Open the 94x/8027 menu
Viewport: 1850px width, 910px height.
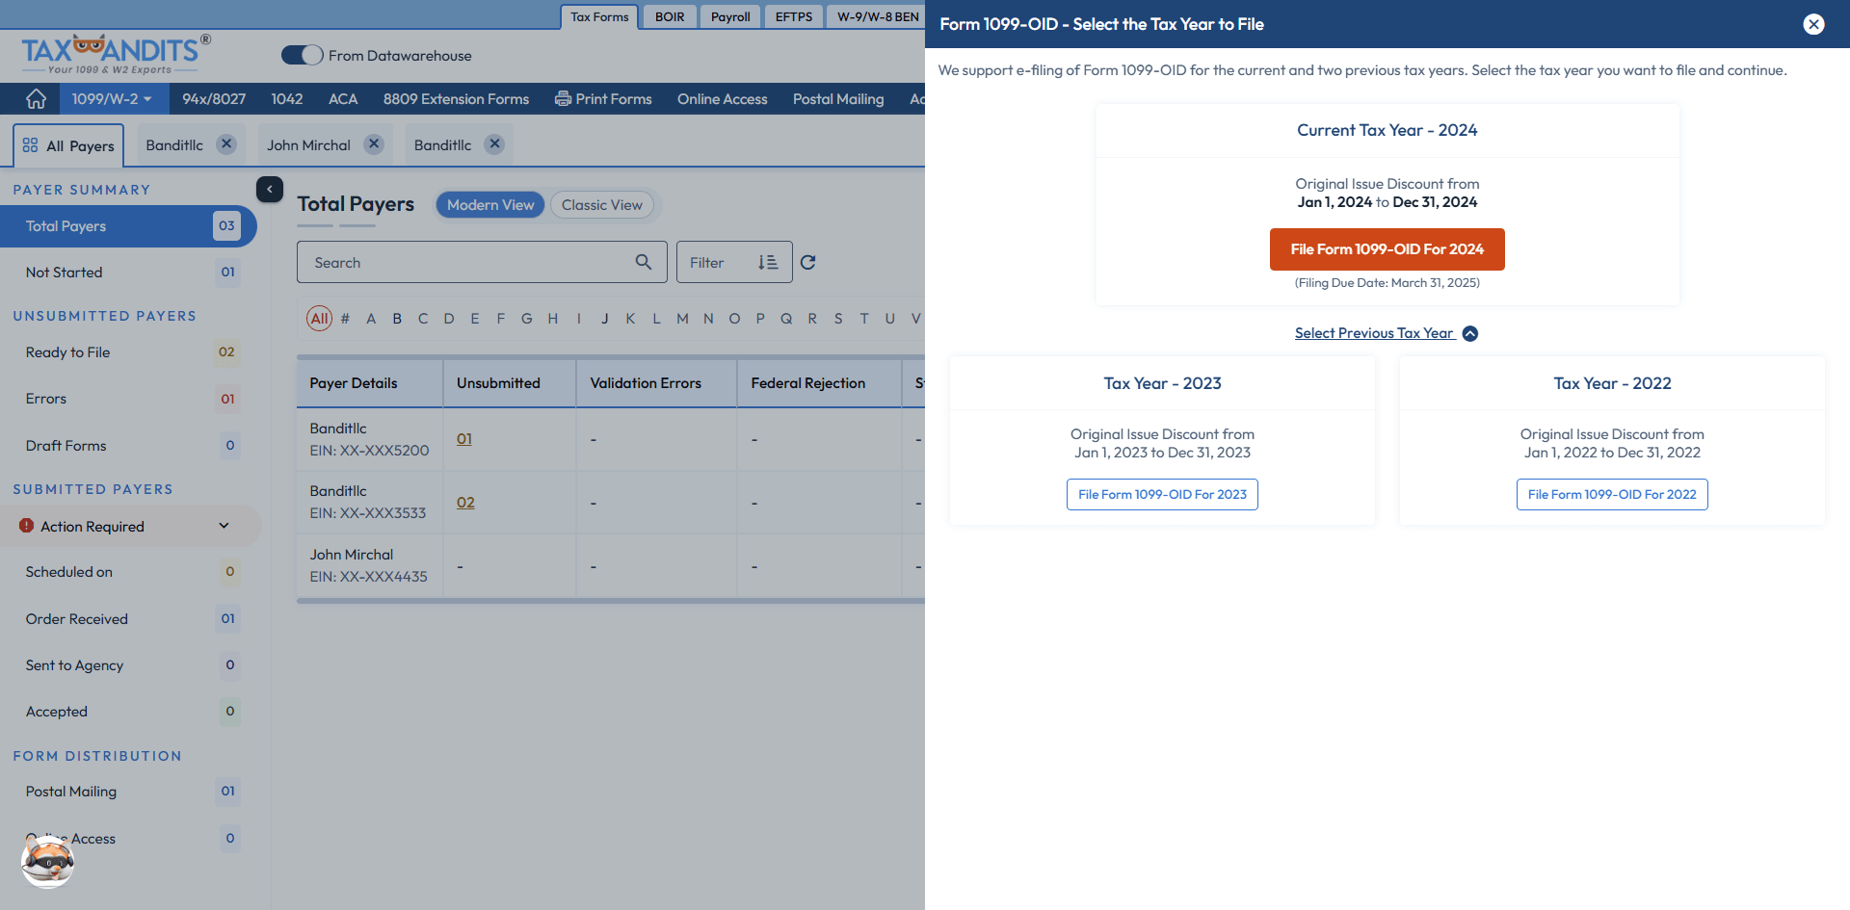(x=214, y=99)
